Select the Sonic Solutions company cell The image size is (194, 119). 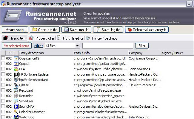click(139, 69)
